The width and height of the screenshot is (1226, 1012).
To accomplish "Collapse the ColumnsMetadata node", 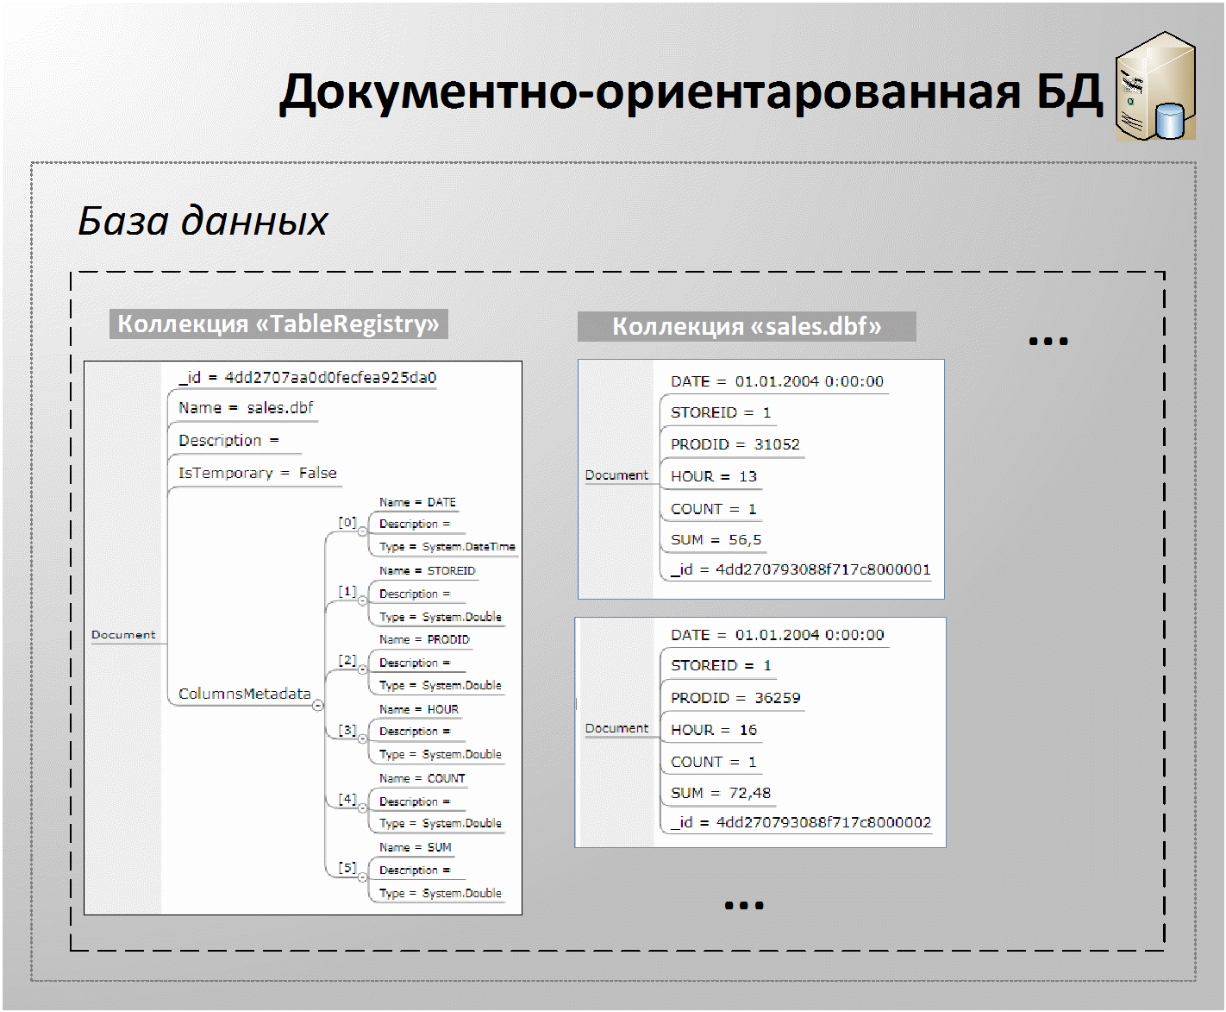I will click(317, 705).
